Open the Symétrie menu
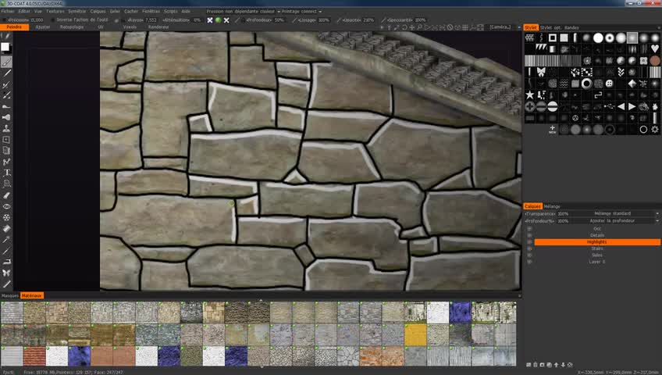The height and width of the screenshot is (375, 662). click(x=77, y=12)
